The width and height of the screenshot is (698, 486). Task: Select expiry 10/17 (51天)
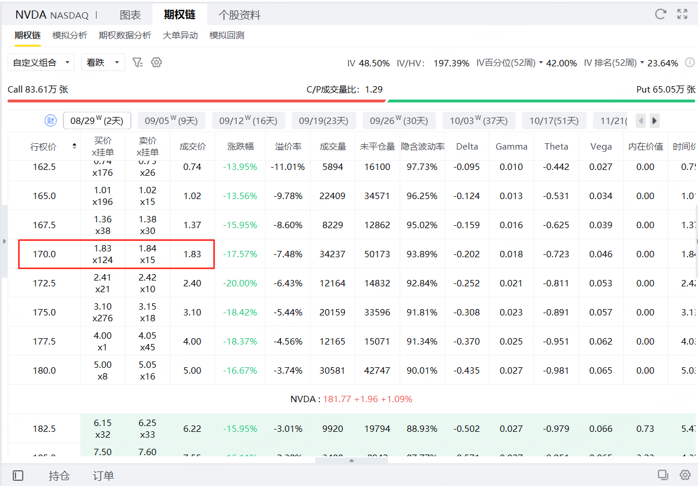(554, 120)
